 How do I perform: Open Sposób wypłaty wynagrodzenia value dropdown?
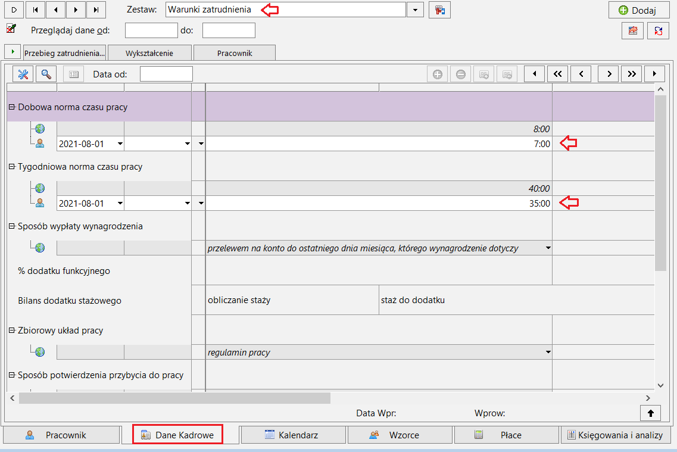pos(548,248)
